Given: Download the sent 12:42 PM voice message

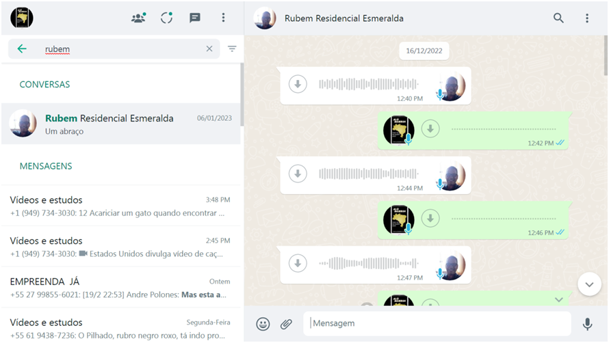Looking at the screenshot, I should (430, 129).
